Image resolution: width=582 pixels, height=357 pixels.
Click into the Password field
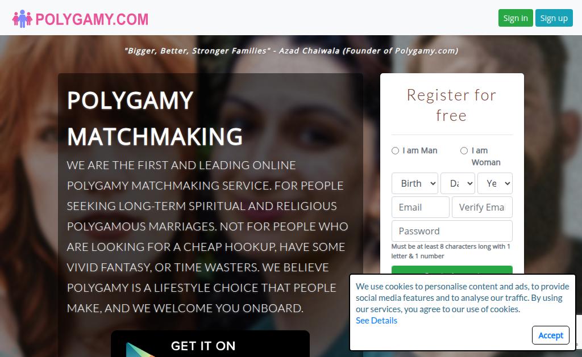(452, 231)
